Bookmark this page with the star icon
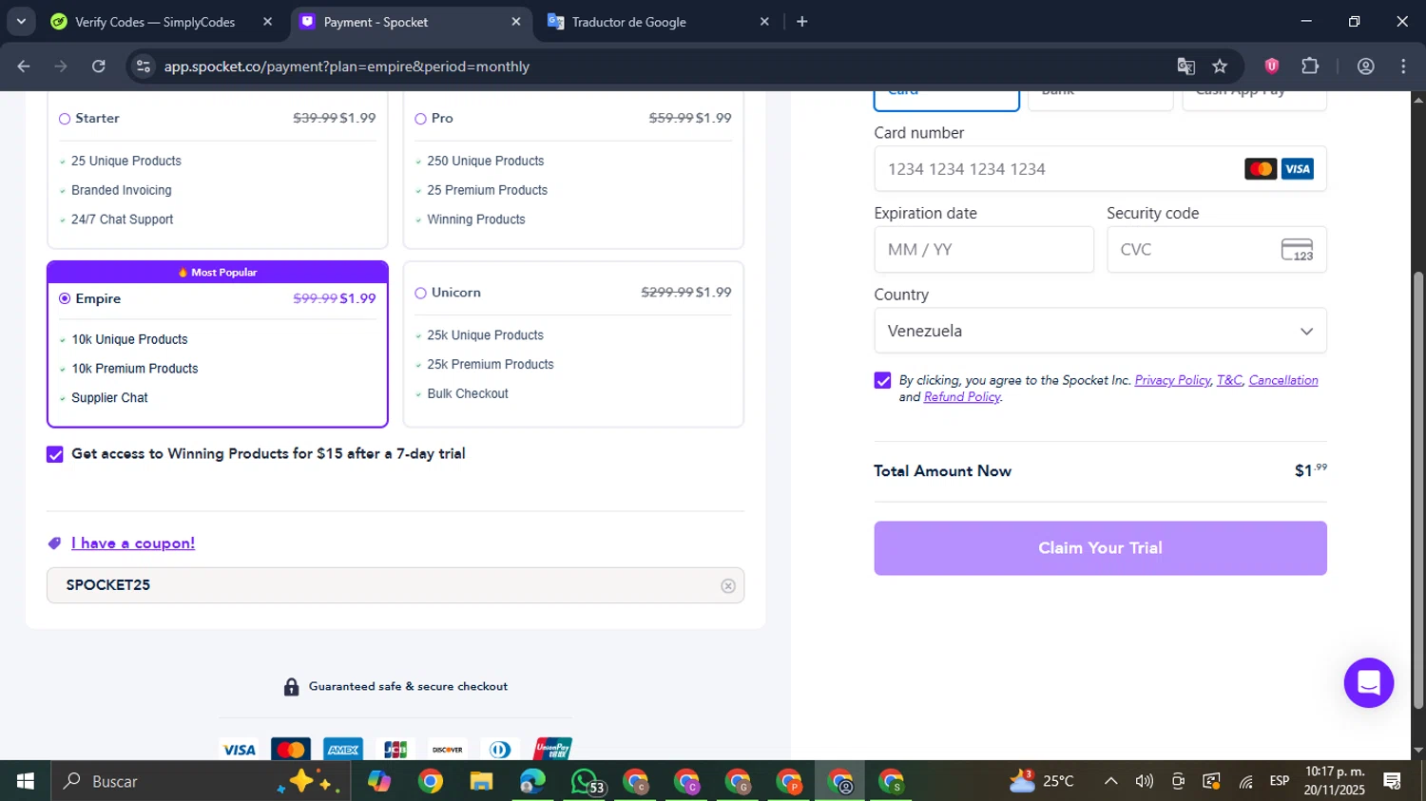The height and width of the screenshot is (801, 1426). click(x=1220, y=67)
